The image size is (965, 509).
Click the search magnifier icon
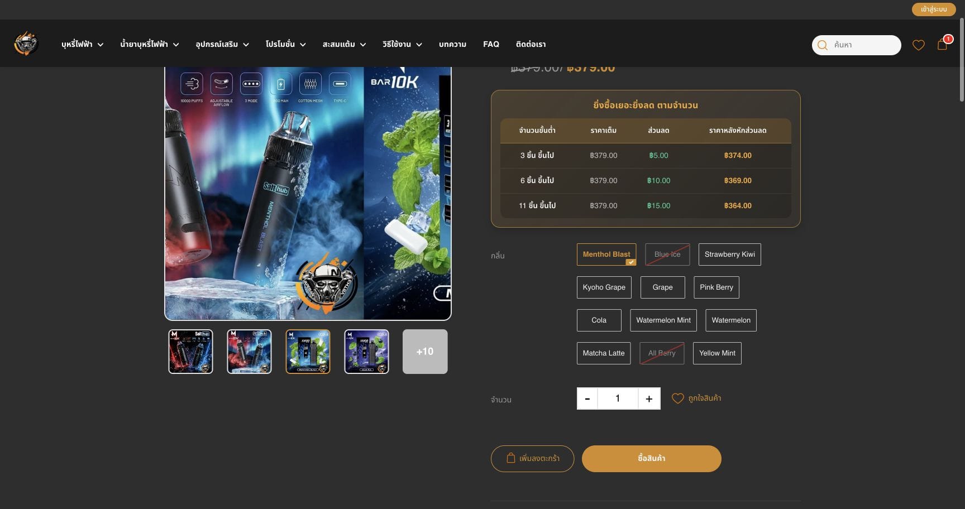pos(823,45)
